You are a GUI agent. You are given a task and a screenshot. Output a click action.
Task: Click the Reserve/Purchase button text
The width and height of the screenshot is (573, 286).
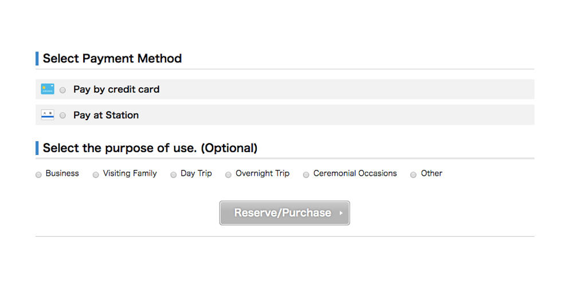[282, 213]
